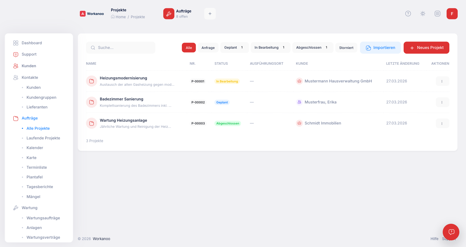This screenshot has width=466, height=247.
Task: Open Wartungsverträge in the sidebar
Action: coord(43,237)
